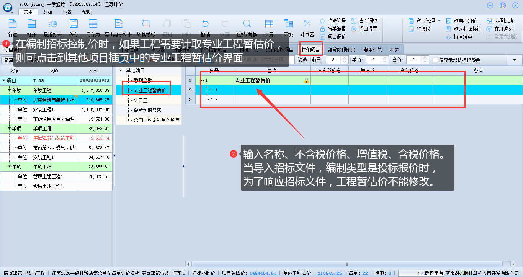Switch to the 常用 ribbon tab
Viewport: 523px width, 277px height.
pos(28,12)
